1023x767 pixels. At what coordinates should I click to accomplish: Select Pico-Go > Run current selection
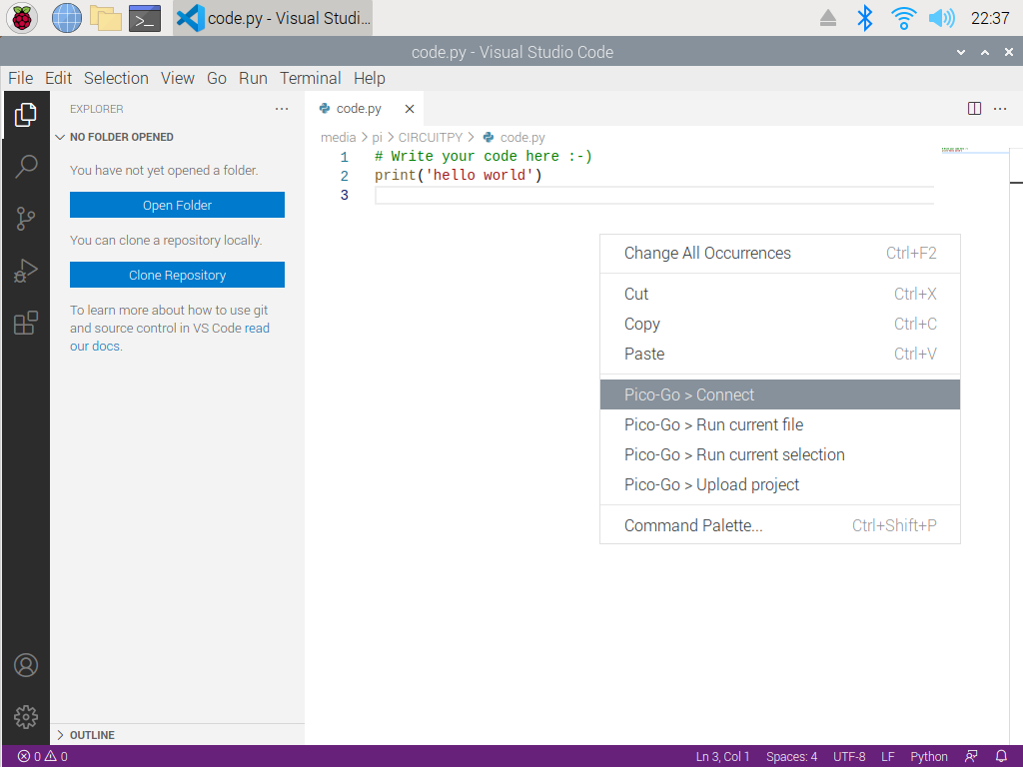click(x=779, y=454)
